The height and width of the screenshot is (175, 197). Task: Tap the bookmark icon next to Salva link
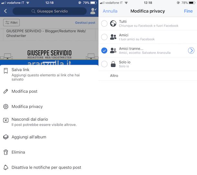pyautogui.click(x=6, y=71)
